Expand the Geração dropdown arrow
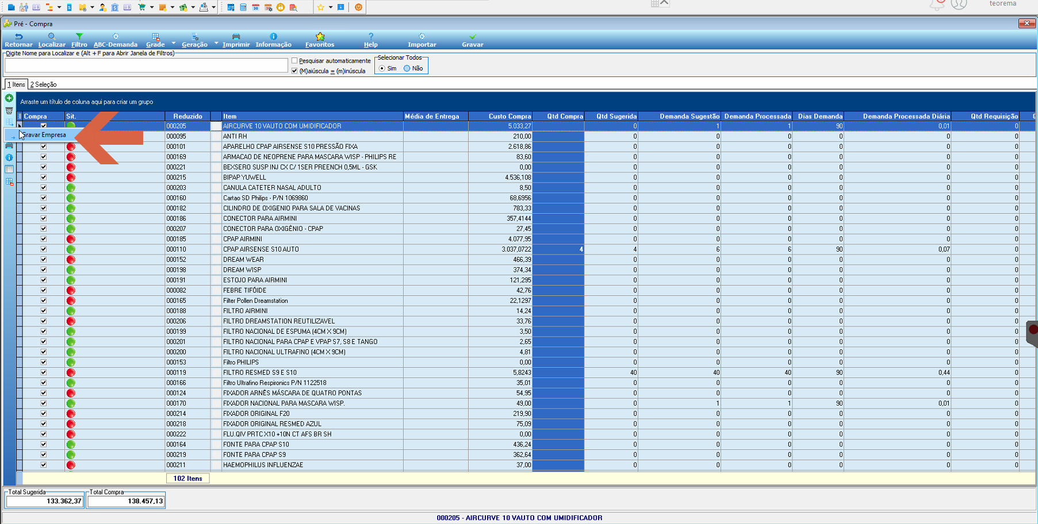 pyautogui.click(x=216, y=43)
